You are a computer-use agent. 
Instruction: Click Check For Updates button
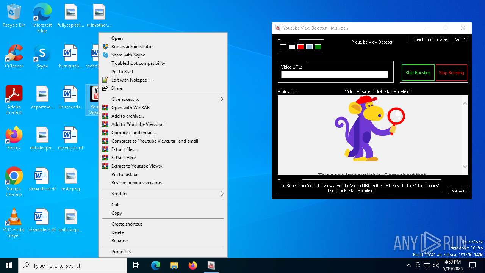click(430, 39)
